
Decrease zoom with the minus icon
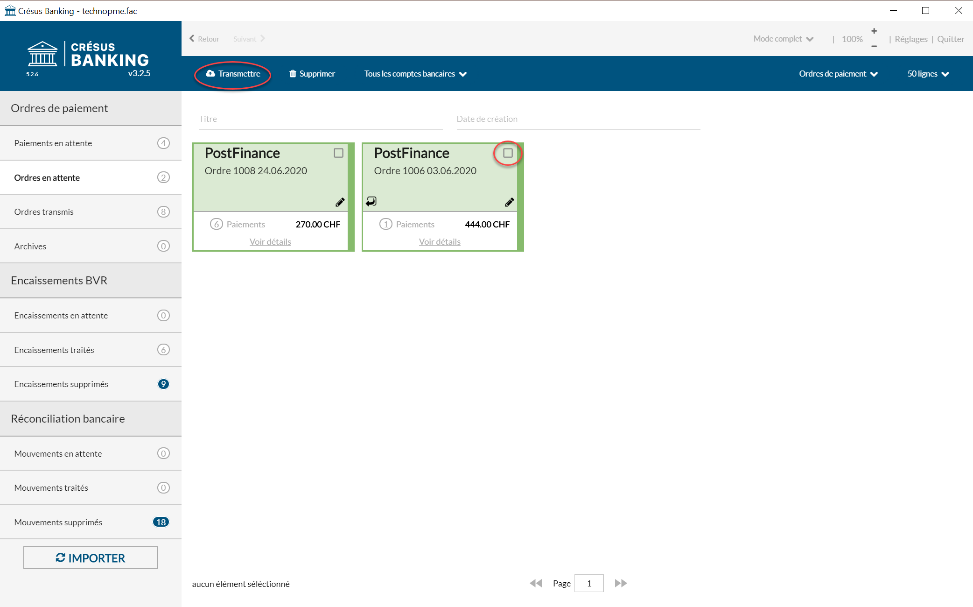[x=874, y=46]
